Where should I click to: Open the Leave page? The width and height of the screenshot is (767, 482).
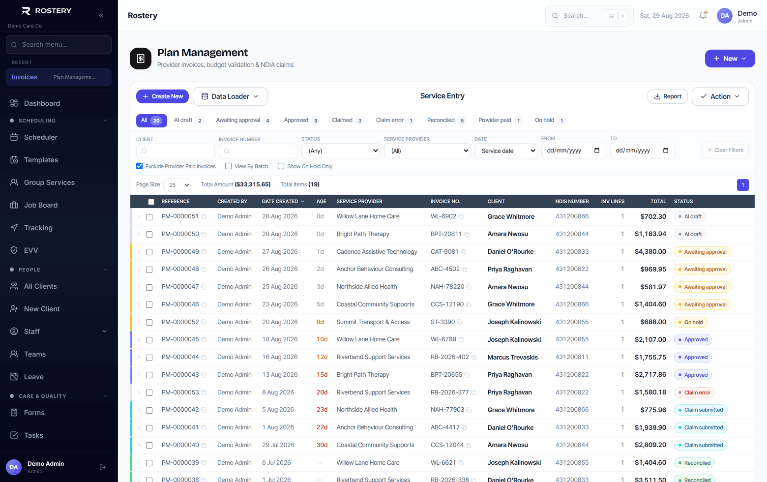(x=59, y=377)
